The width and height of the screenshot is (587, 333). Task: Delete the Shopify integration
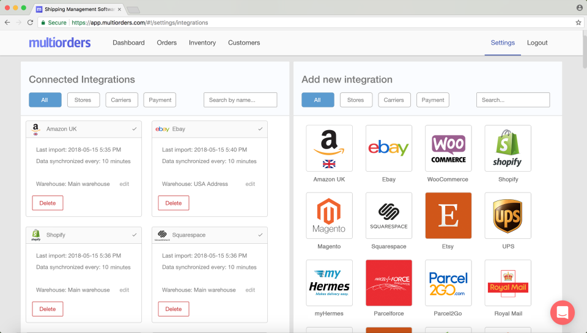[48, 309]
